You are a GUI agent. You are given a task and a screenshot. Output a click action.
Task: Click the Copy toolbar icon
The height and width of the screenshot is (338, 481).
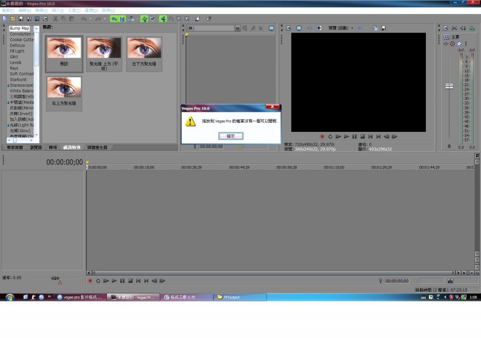click(x=63, y=19)
